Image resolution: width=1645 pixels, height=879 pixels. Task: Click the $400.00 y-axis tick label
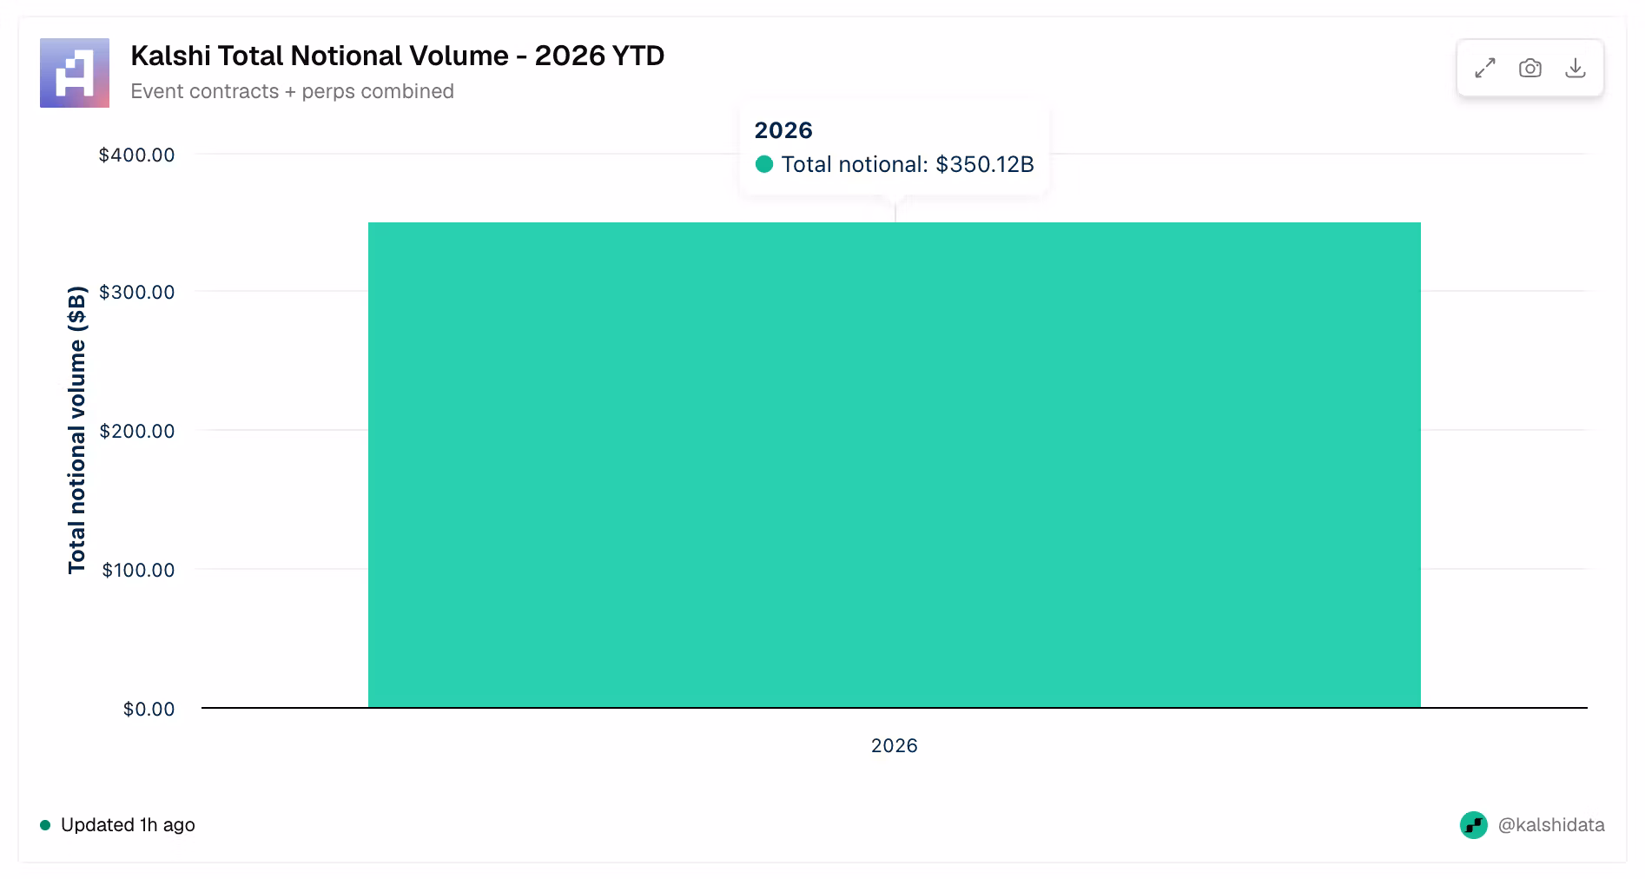137,155
